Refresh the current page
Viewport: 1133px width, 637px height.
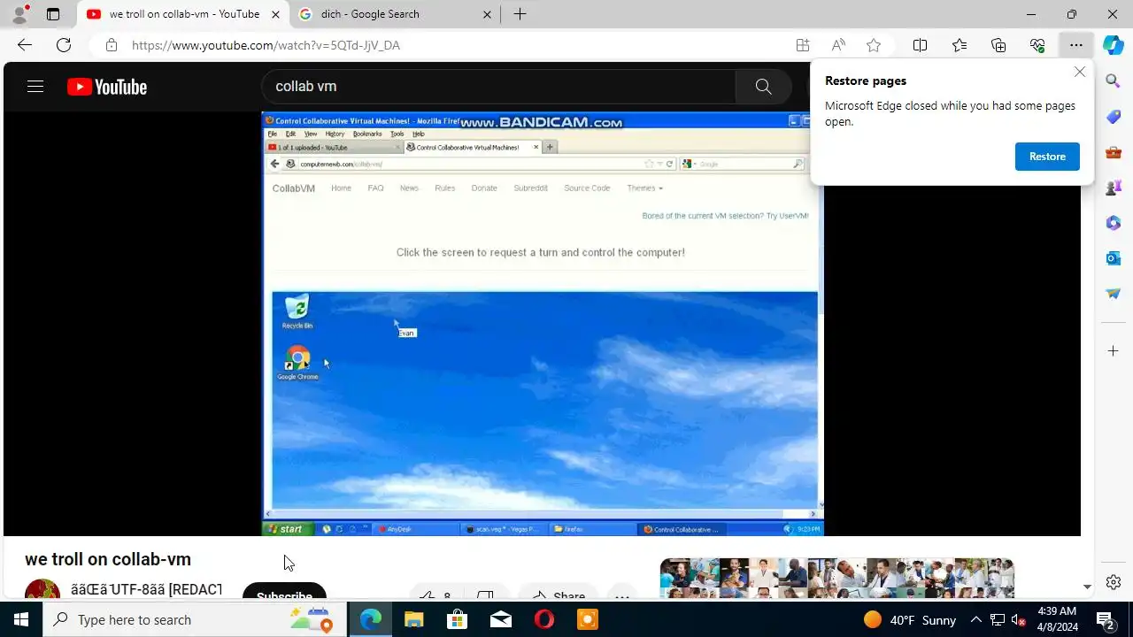point(64,45)
